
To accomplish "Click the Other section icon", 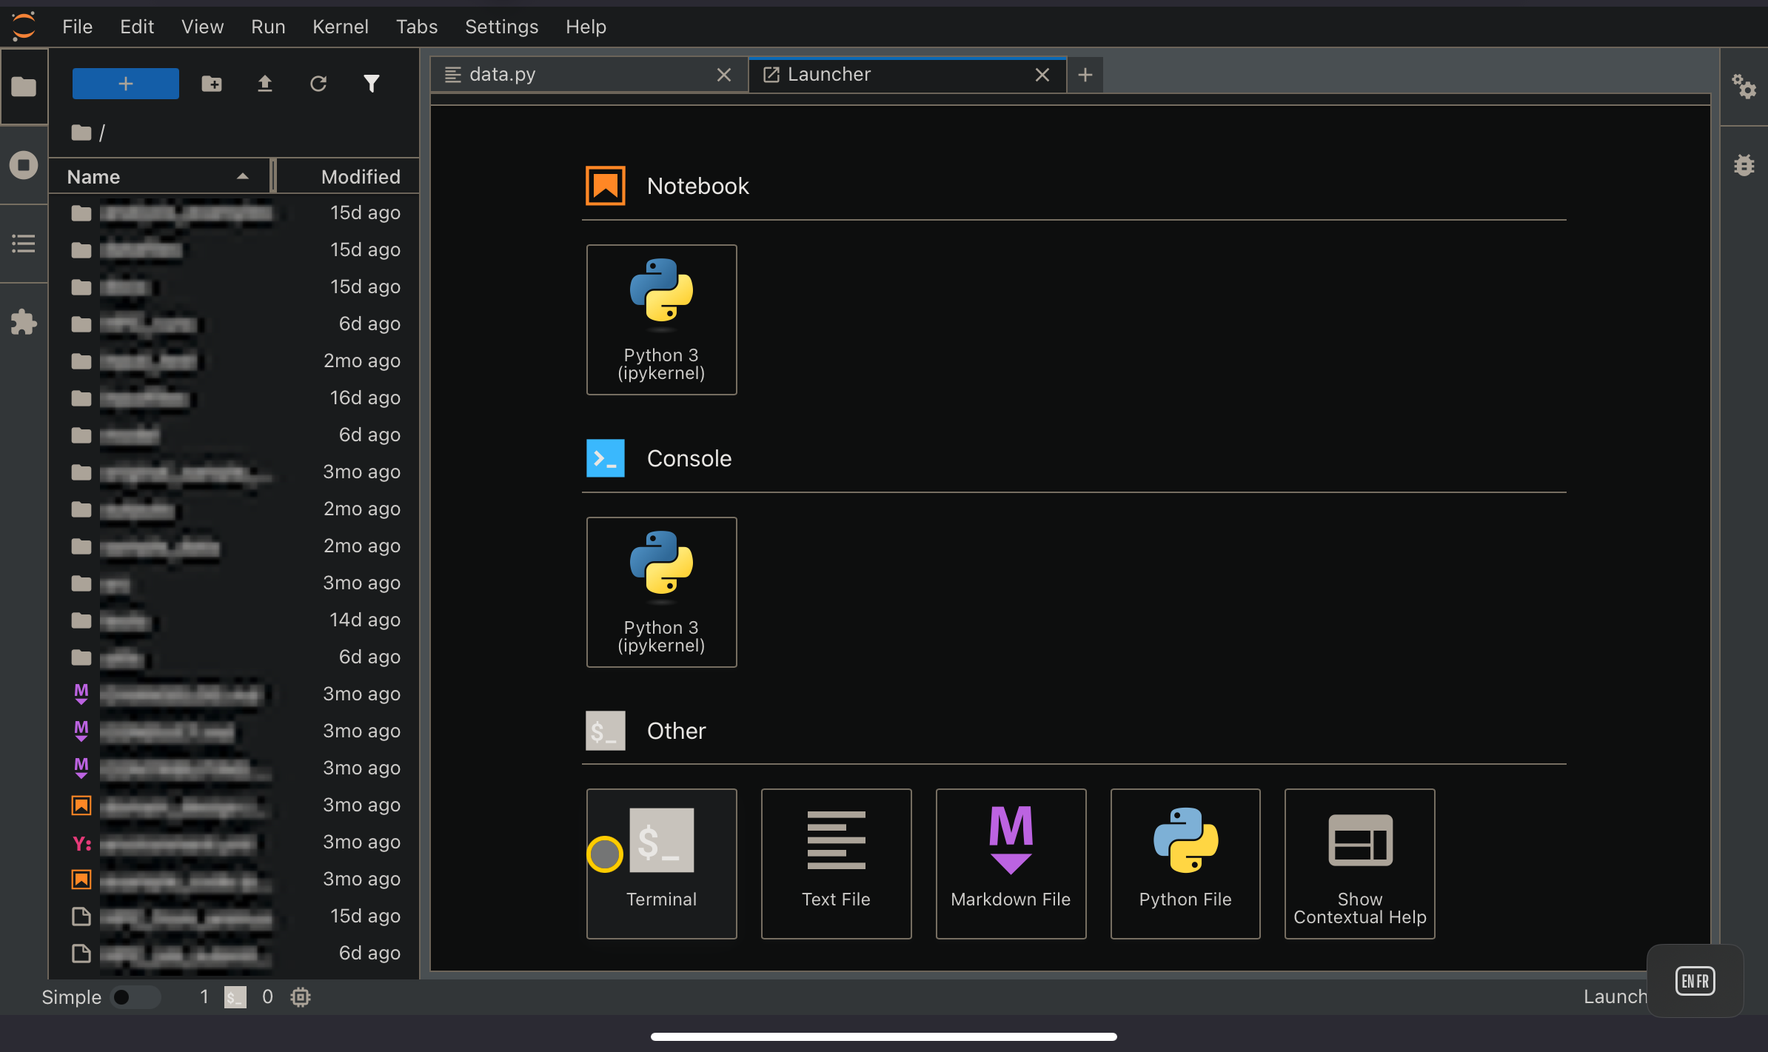I will pyautogui.click(x=606, y=730).
